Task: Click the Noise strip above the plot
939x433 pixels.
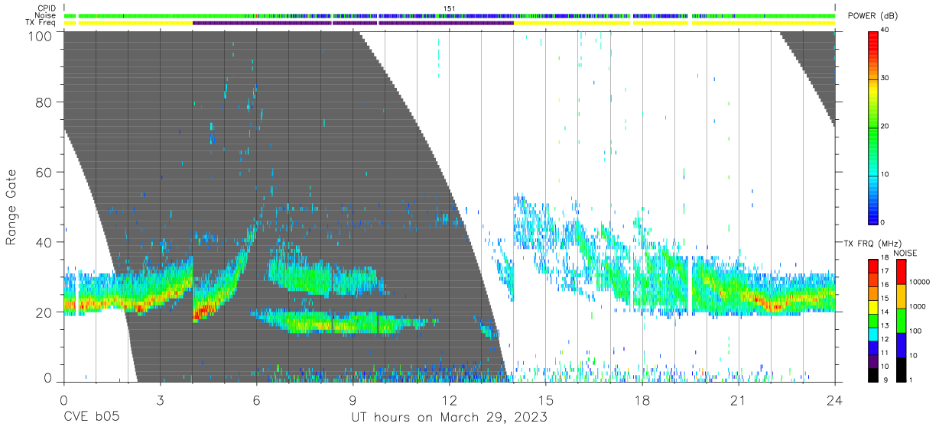Action: (449, 15)
